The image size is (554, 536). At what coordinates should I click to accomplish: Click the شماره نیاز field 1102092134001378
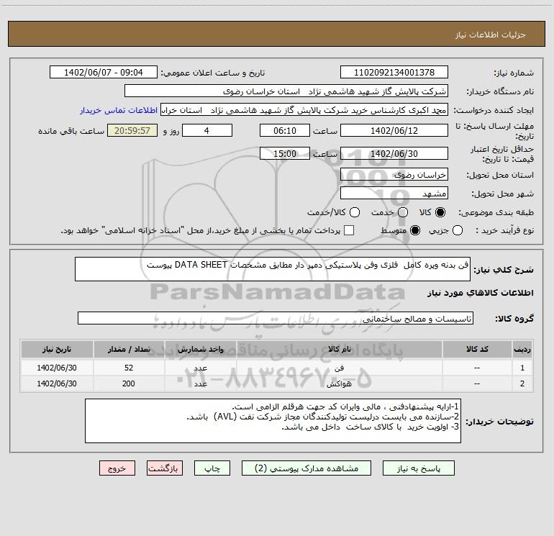point(394,72)
